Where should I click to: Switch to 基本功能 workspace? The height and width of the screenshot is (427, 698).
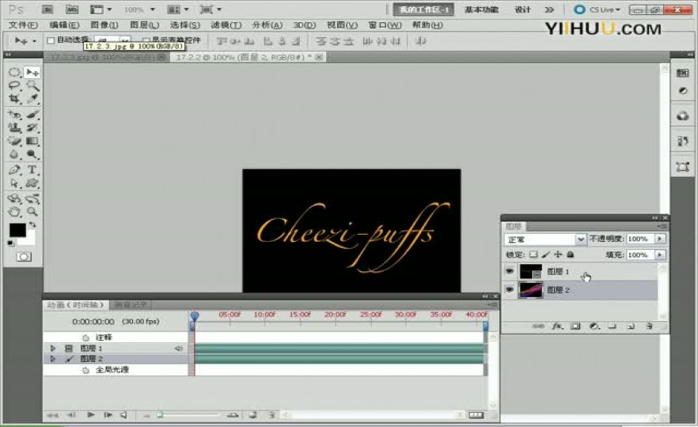click(x=481, y=9)
